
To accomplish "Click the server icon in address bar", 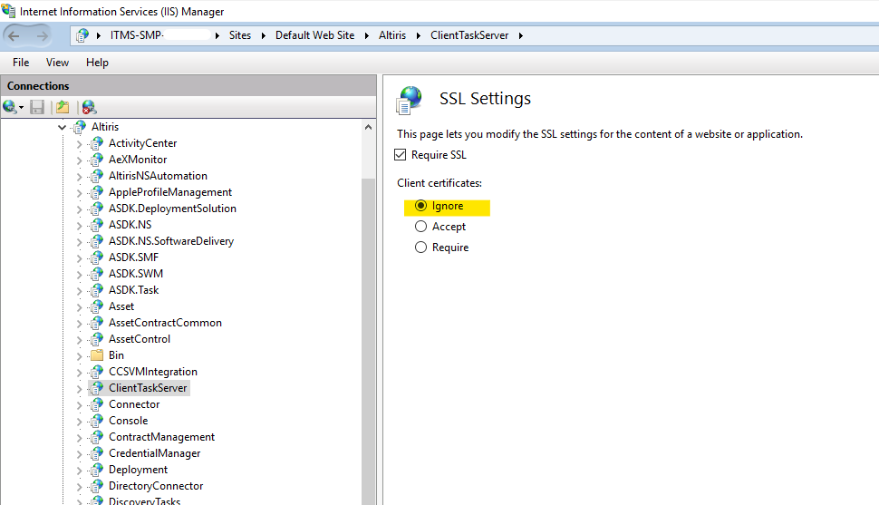I will pyautogui.click(x=83, y=35).
